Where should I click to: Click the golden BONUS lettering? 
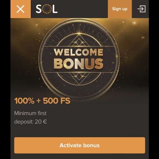79,64
